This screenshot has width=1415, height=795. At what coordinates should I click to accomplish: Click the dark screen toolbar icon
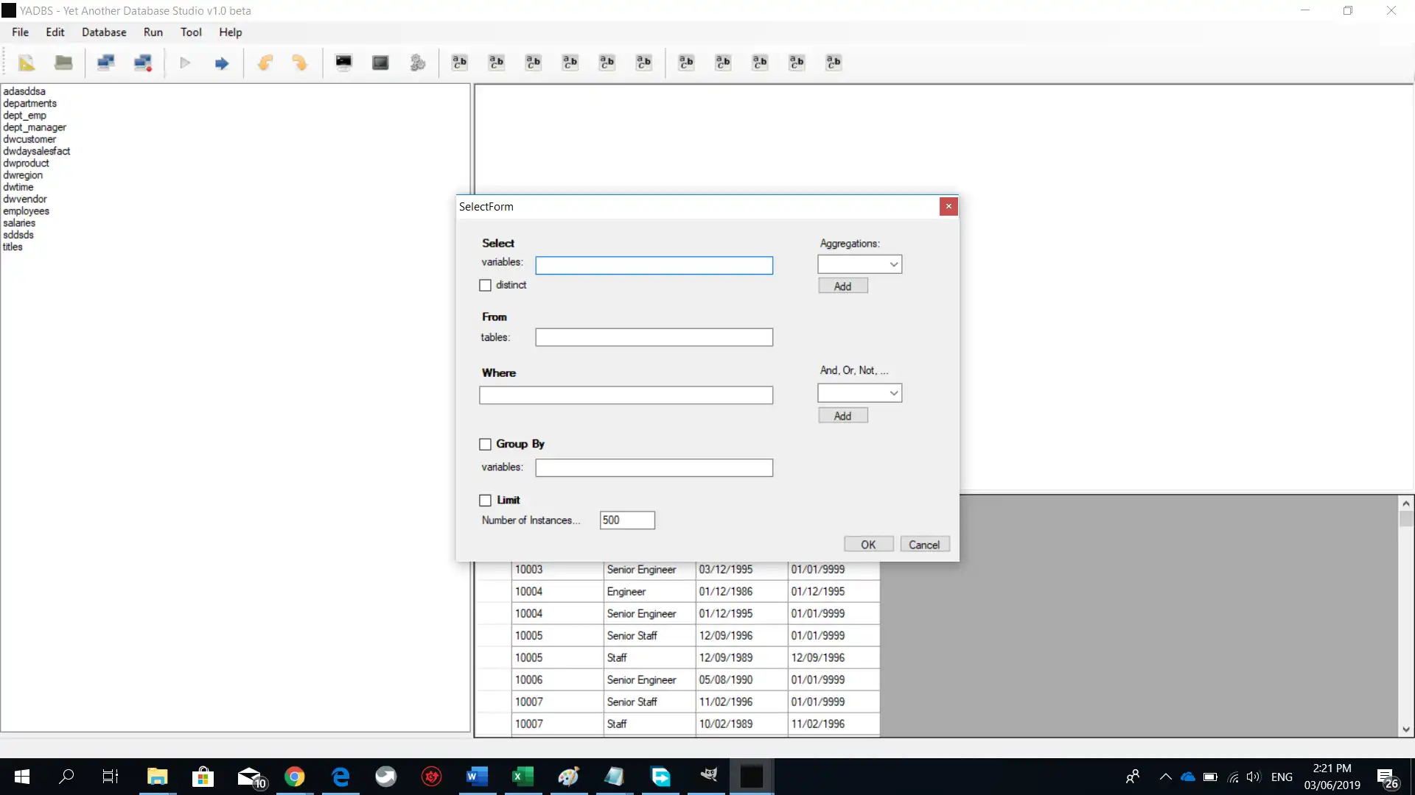tap(380, 63)
